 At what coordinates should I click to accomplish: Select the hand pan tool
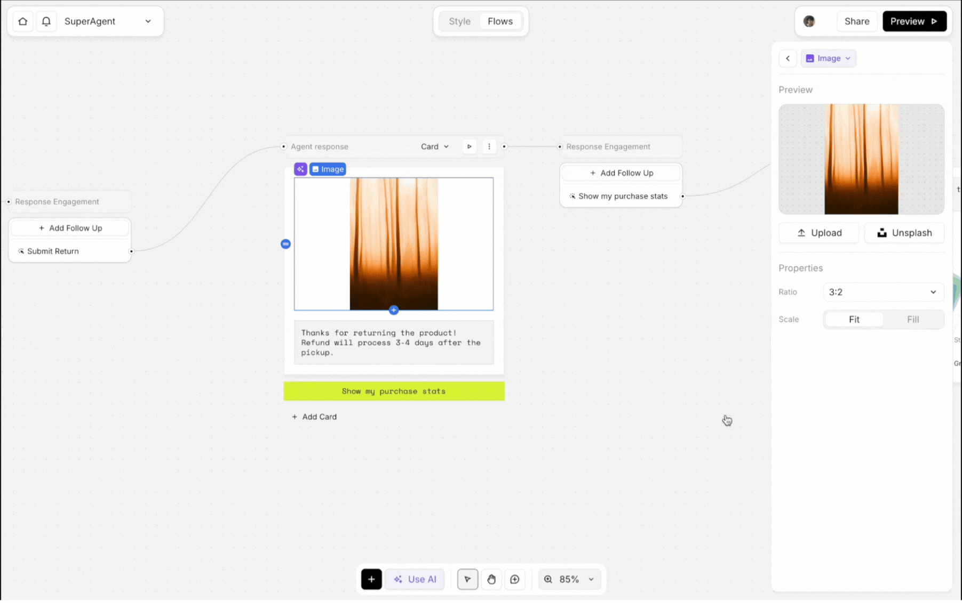[x=491, y=580]
